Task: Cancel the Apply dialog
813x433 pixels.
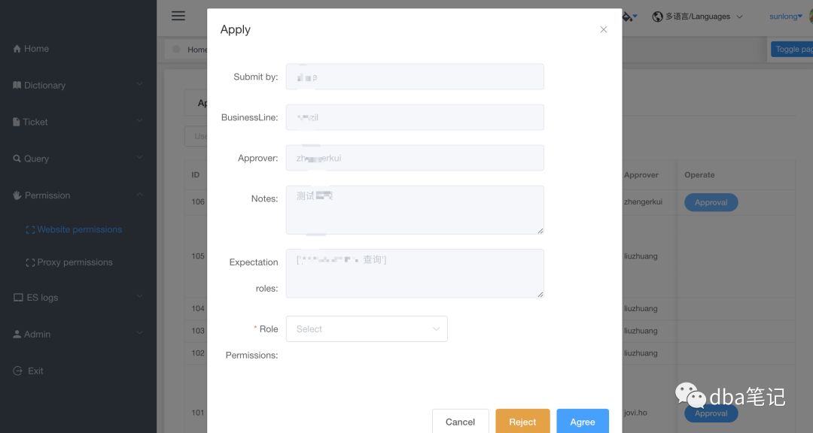Action: pyautogui.click(x=460, y=422)
